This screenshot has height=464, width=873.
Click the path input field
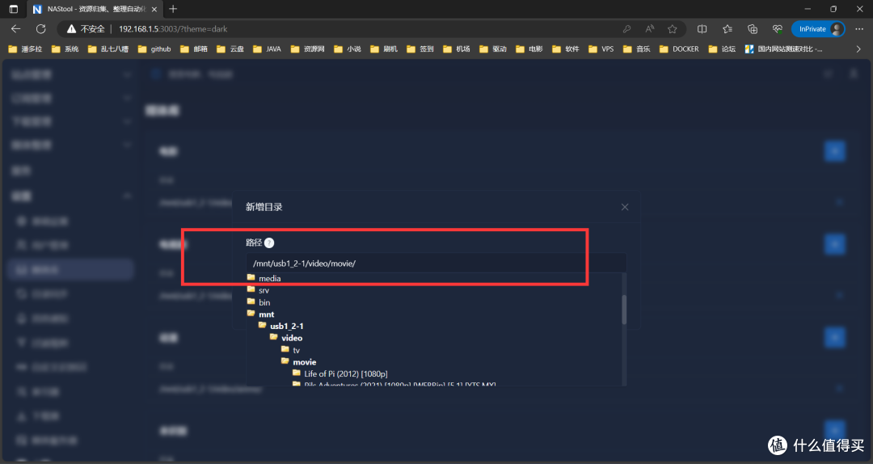coord(436,264)
